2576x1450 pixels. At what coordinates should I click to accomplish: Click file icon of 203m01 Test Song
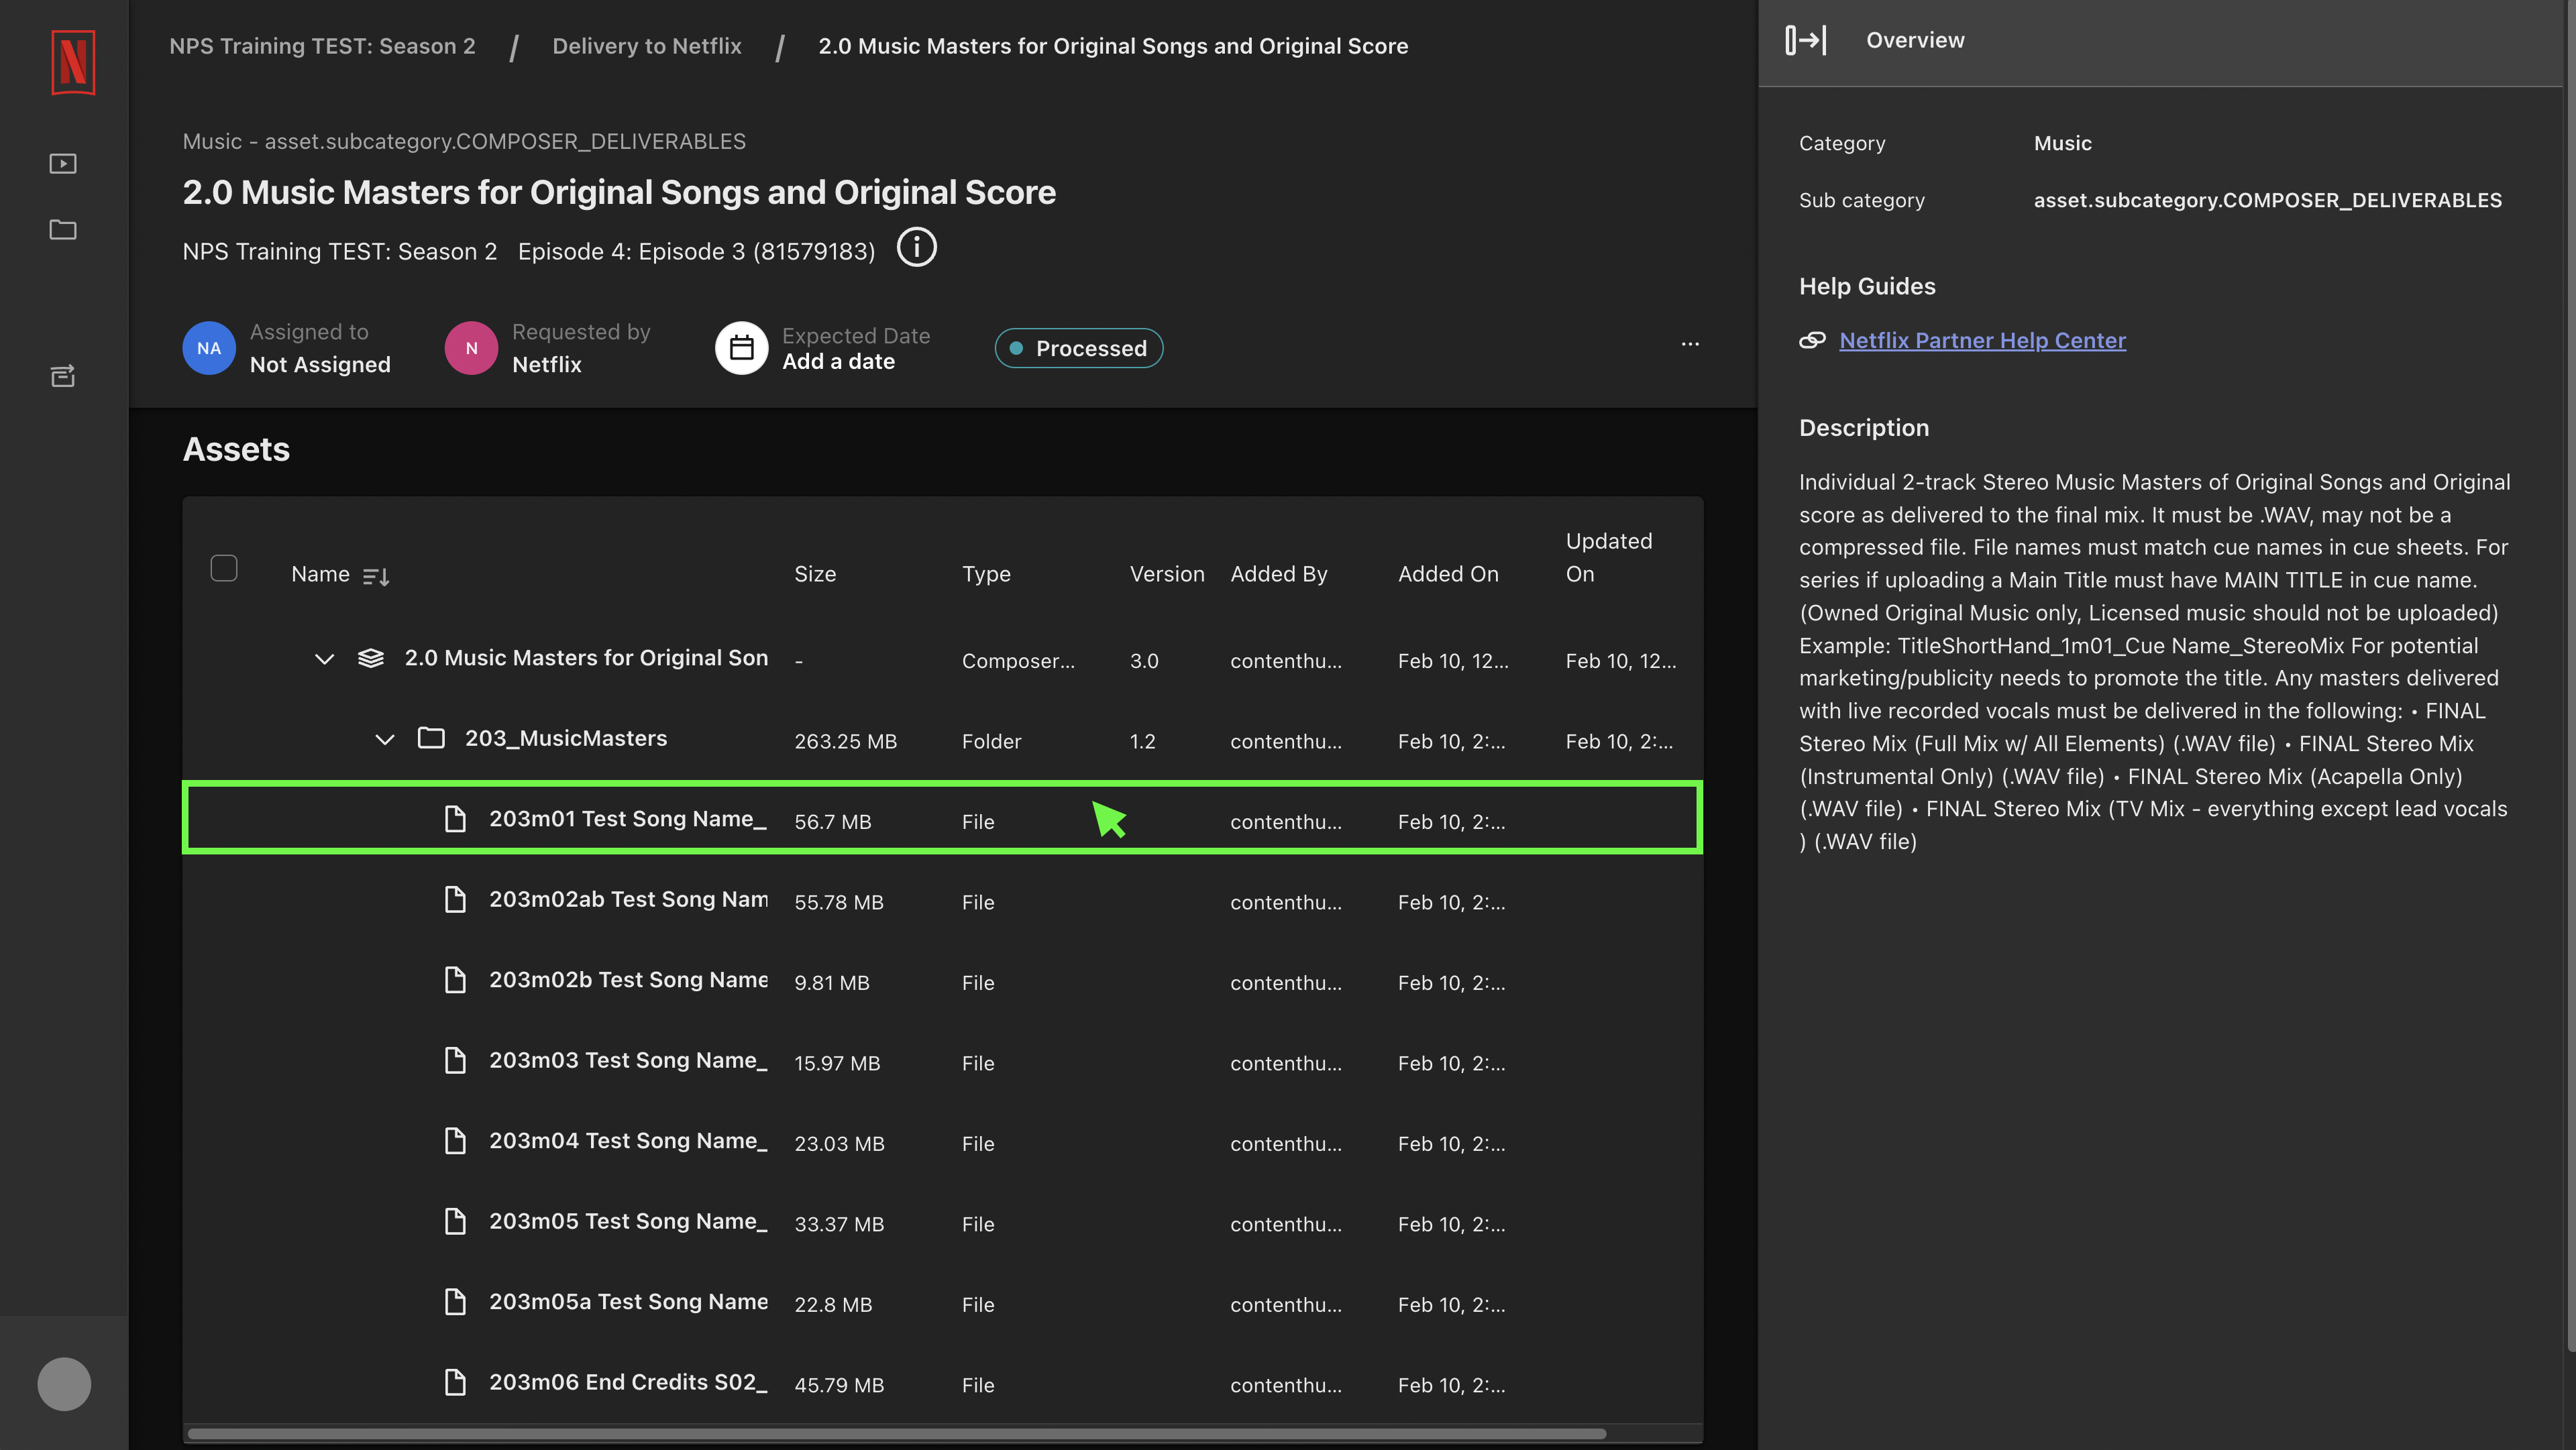(455, 819)
